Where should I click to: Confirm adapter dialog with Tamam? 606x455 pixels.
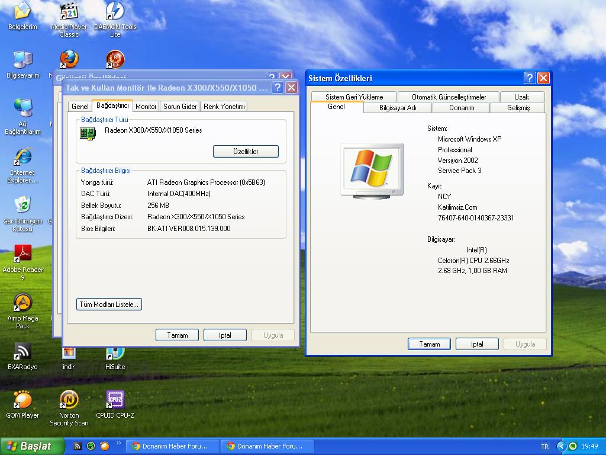177,335
